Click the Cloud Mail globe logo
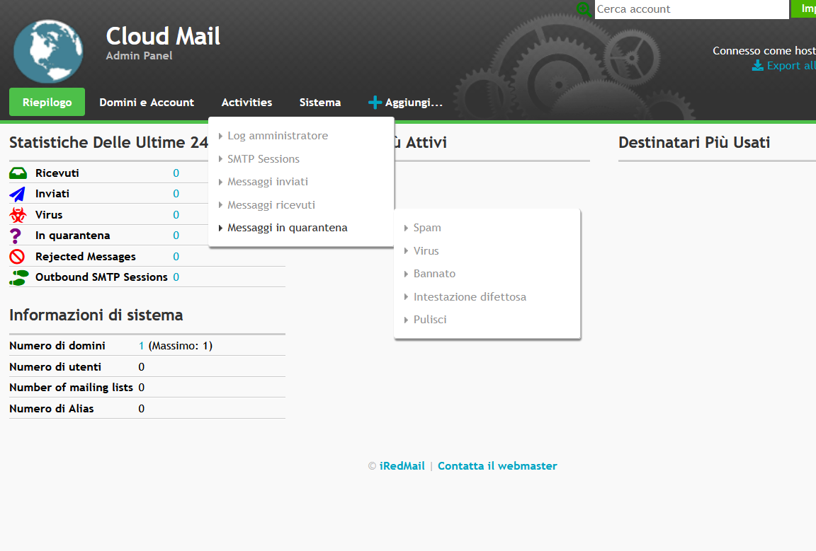The image size is (816, 551). coord(48,51)
